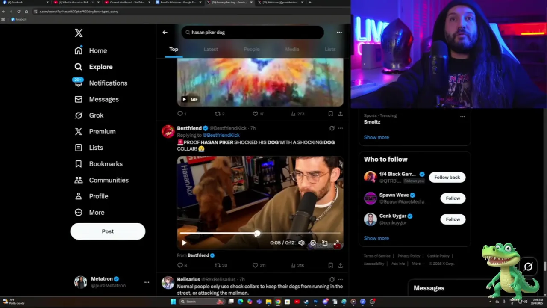Image resolution: width=547 pixels, height=308 pixels.
Task: Open the Privacy Policy link
Action: pyautogui.click(x=409, y=256)
